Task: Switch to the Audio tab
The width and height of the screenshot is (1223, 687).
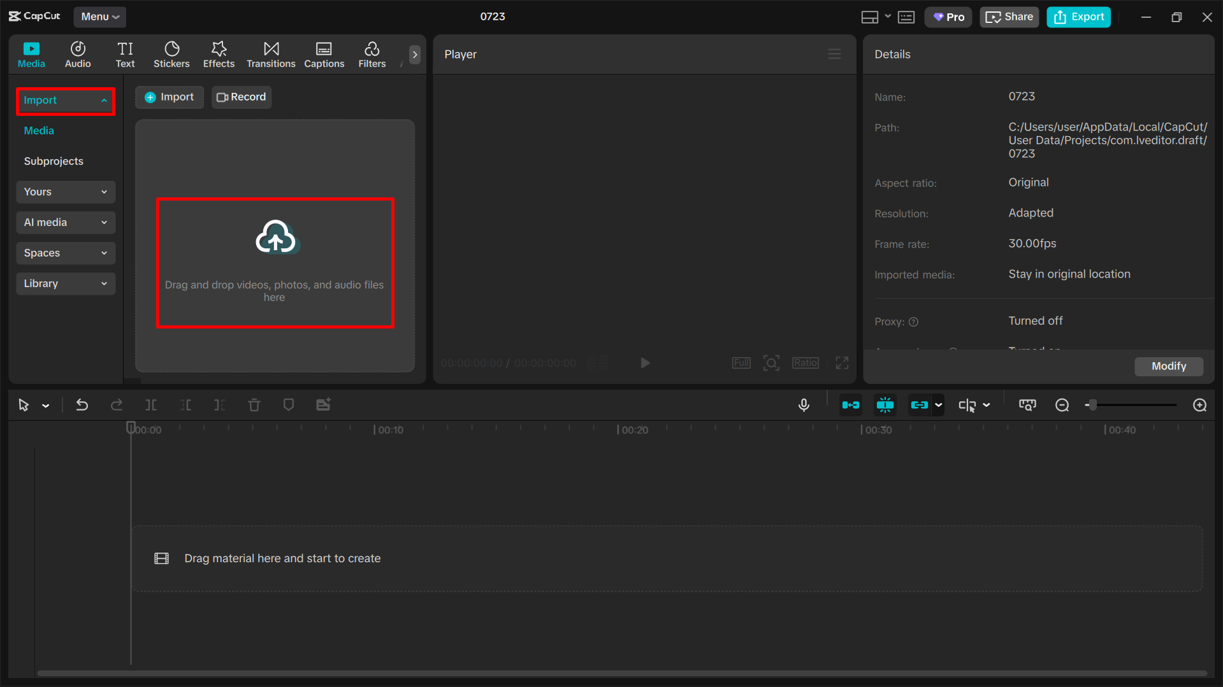Action: coord(77,54)
